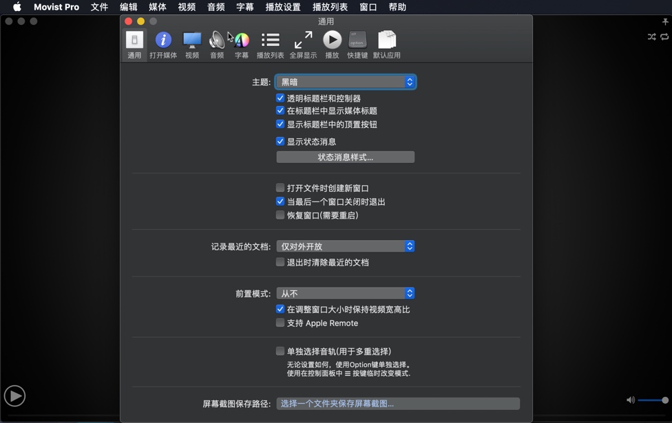
Task: Close the 通用 preferences window
Action: coord(128,21)
